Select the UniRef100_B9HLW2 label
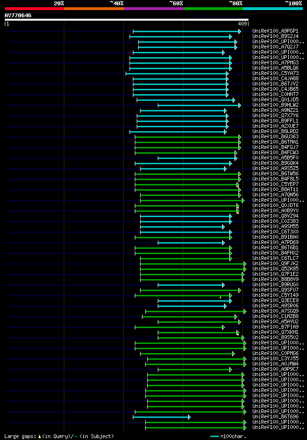 click(275, 105)
